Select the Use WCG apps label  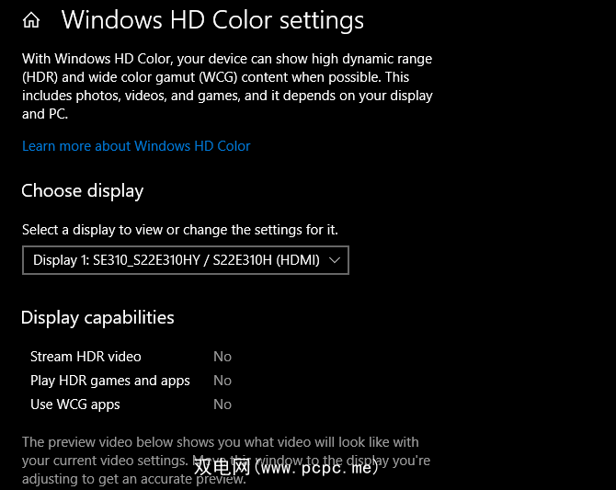(x=75, y=405)
